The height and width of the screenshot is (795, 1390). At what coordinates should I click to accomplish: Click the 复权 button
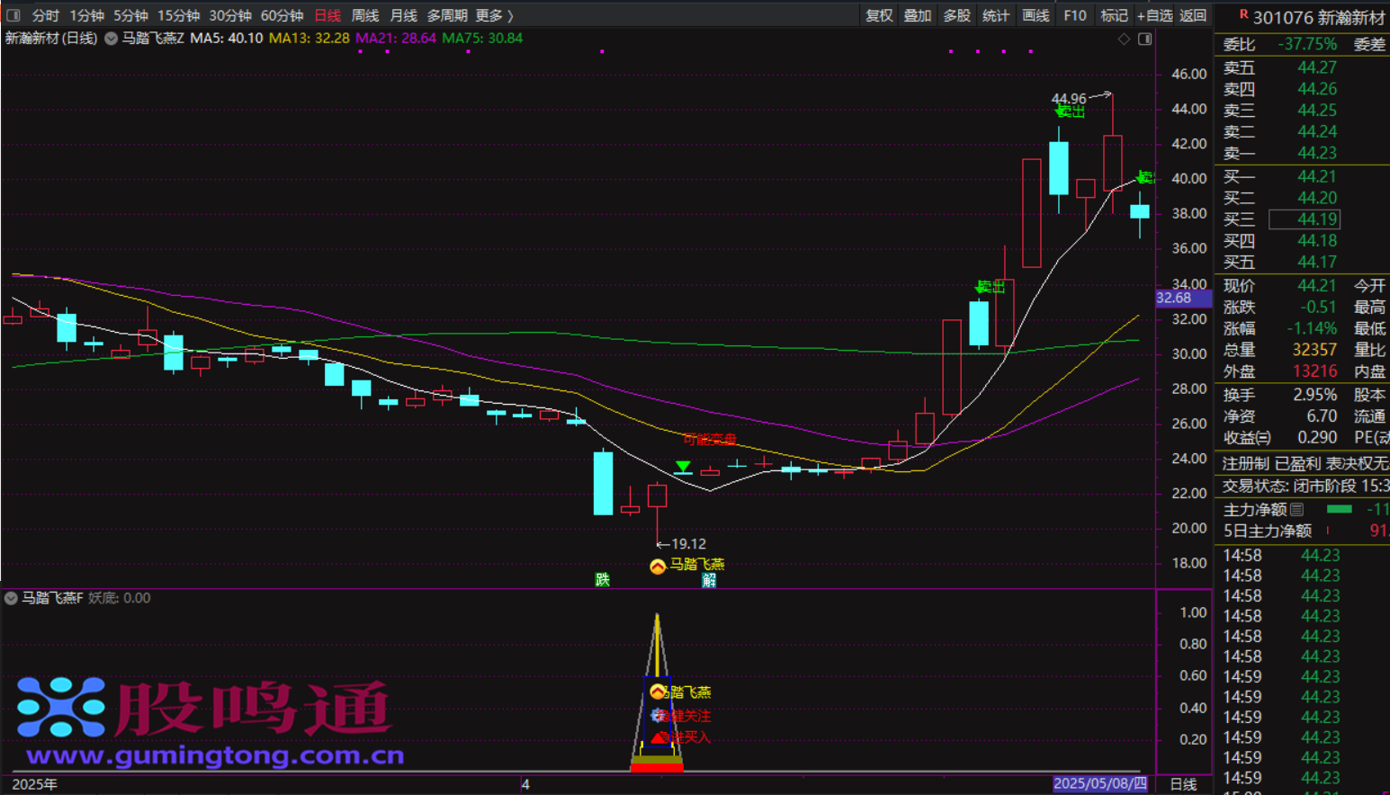[878, 15]
